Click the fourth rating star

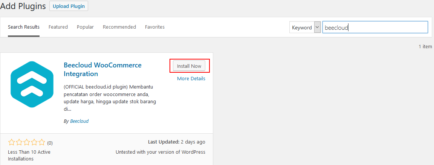[x=34, y=142]
